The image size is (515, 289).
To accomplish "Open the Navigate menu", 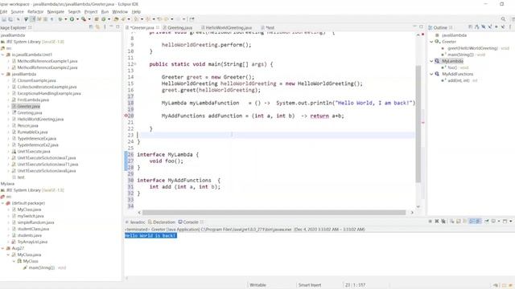I will click(x=56, y=11).
